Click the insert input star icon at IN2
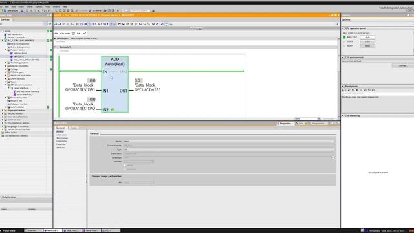This screenshot has width=414, height=233. [112, 109]
